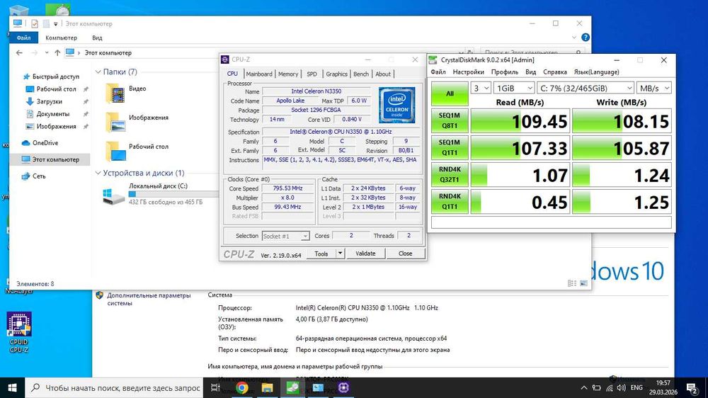Screen dimensions: 708x398
Task: Click the CPUID CPU-Z desktop shortcut
Action: [18, 333]
